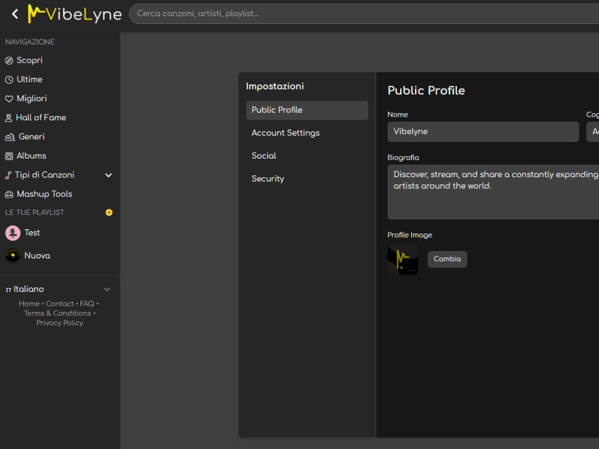Viewport: 599px width, 449px height.
Task: Select the Public Profile settings tab
Action: point(307,110)
